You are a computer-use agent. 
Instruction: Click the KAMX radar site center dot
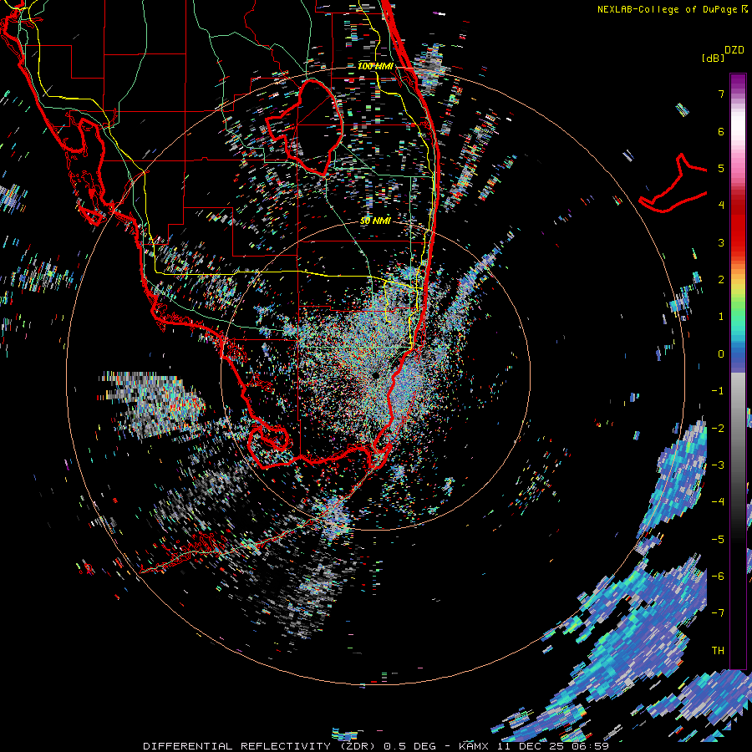pos(375,375)
